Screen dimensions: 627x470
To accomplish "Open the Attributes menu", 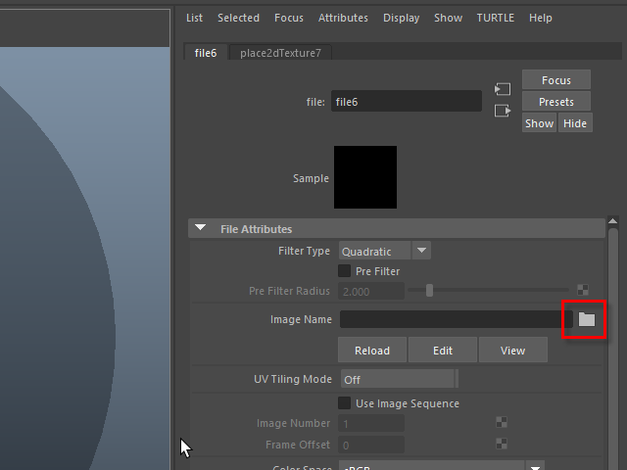I will [x=343, y=18].
